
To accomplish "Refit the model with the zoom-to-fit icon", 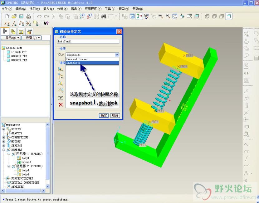I will click(175, 16).
